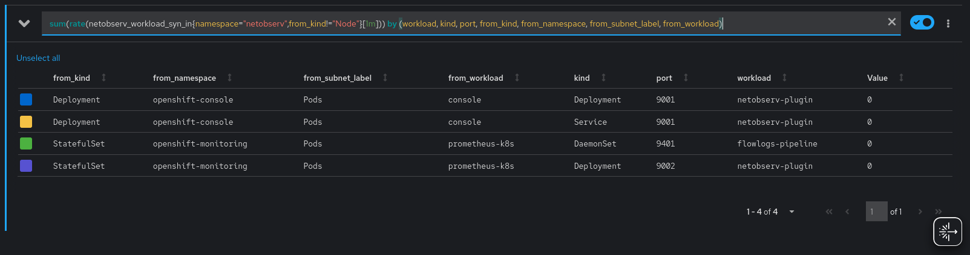Screen dimensions: 970x255
Task: Click prometheus-k8s in the DaemonSet row
Action: [481, 143]
